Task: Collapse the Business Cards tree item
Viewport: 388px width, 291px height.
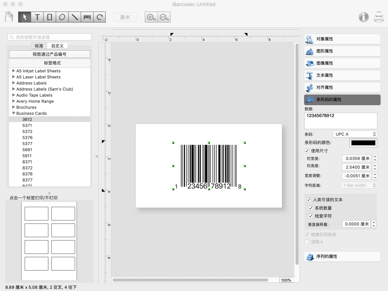Action: (x=14, y=113)
